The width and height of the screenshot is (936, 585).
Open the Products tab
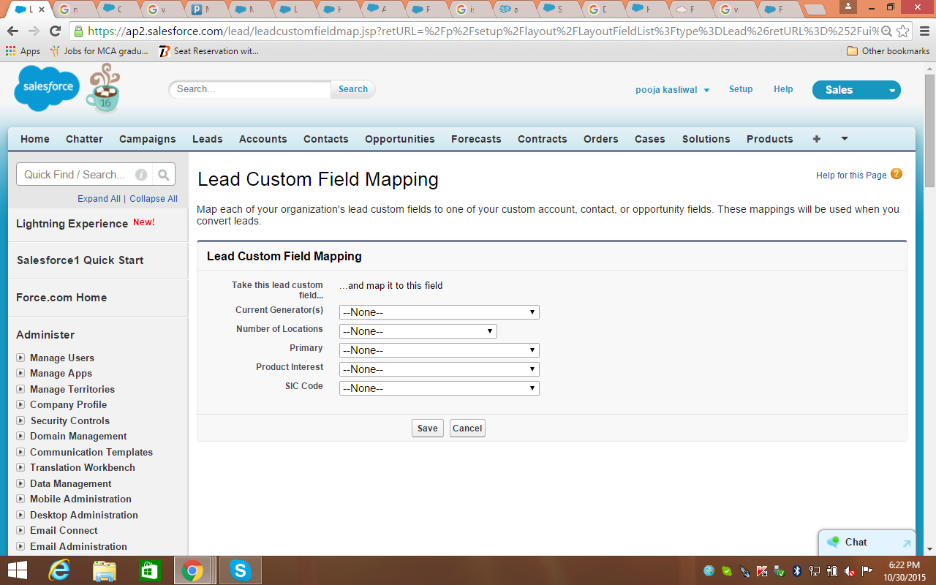[770, 139]
